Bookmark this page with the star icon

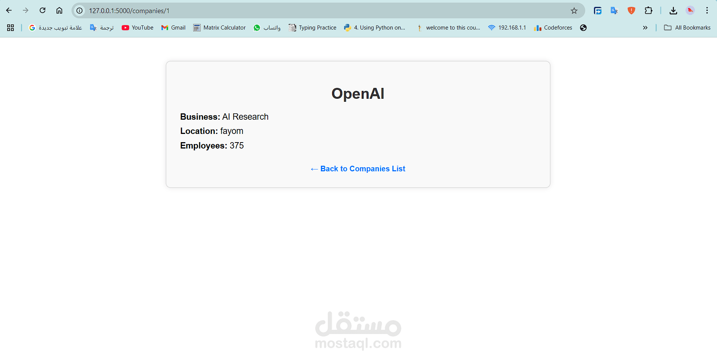tap(574, 11)
